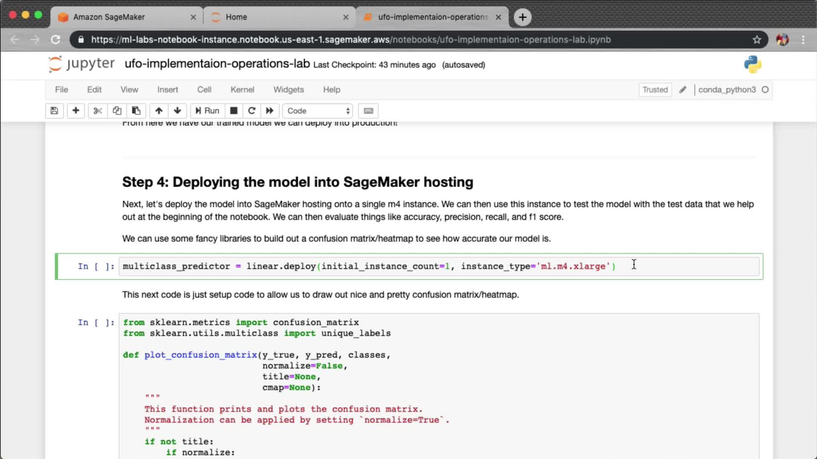The image size is (817, 459).
Task: Bookmark this page with the star icon
Action: [757, 40]
